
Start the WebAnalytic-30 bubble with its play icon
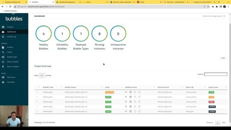point(126,107)
